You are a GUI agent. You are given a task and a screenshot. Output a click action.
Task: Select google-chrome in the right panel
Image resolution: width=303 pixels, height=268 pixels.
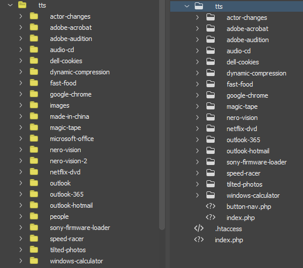tap(247, 95)
